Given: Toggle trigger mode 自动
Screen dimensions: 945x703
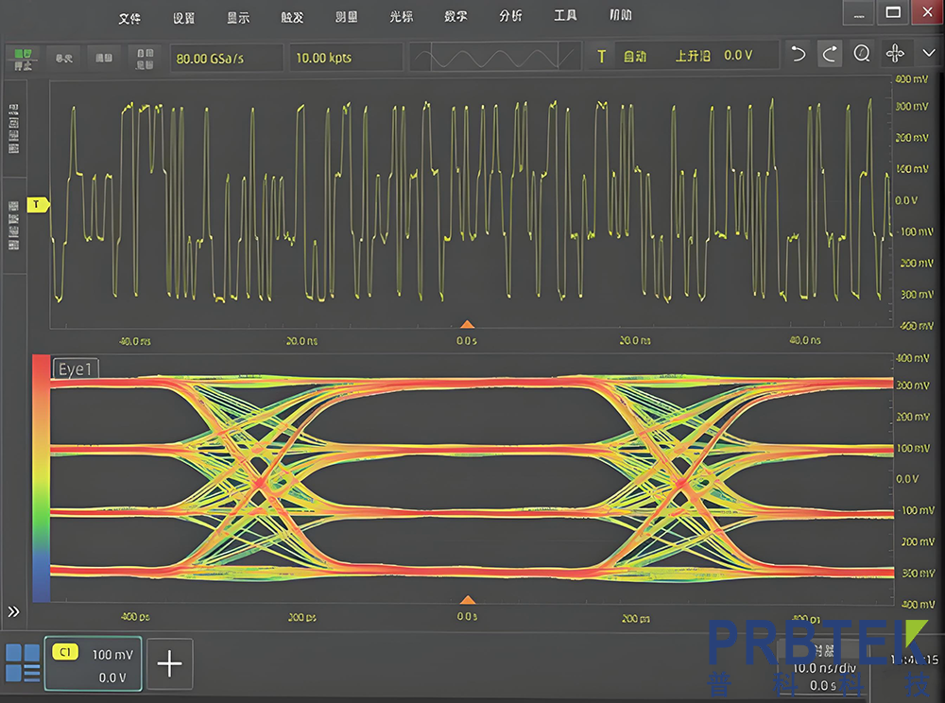Looking at the screenshot, I should click(x=636, y=55).
